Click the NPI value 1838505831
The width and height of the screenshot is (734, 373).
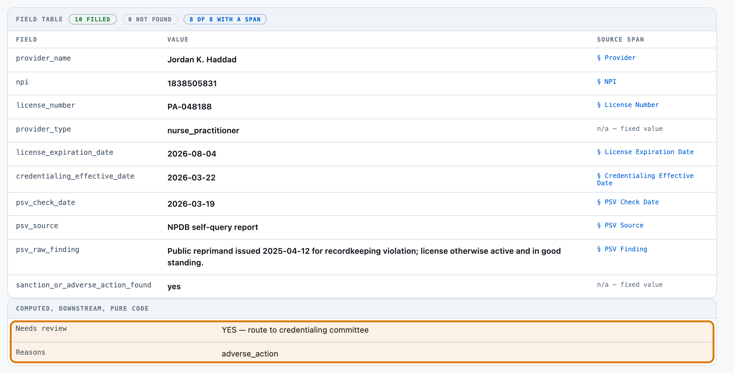click(192, 83)
